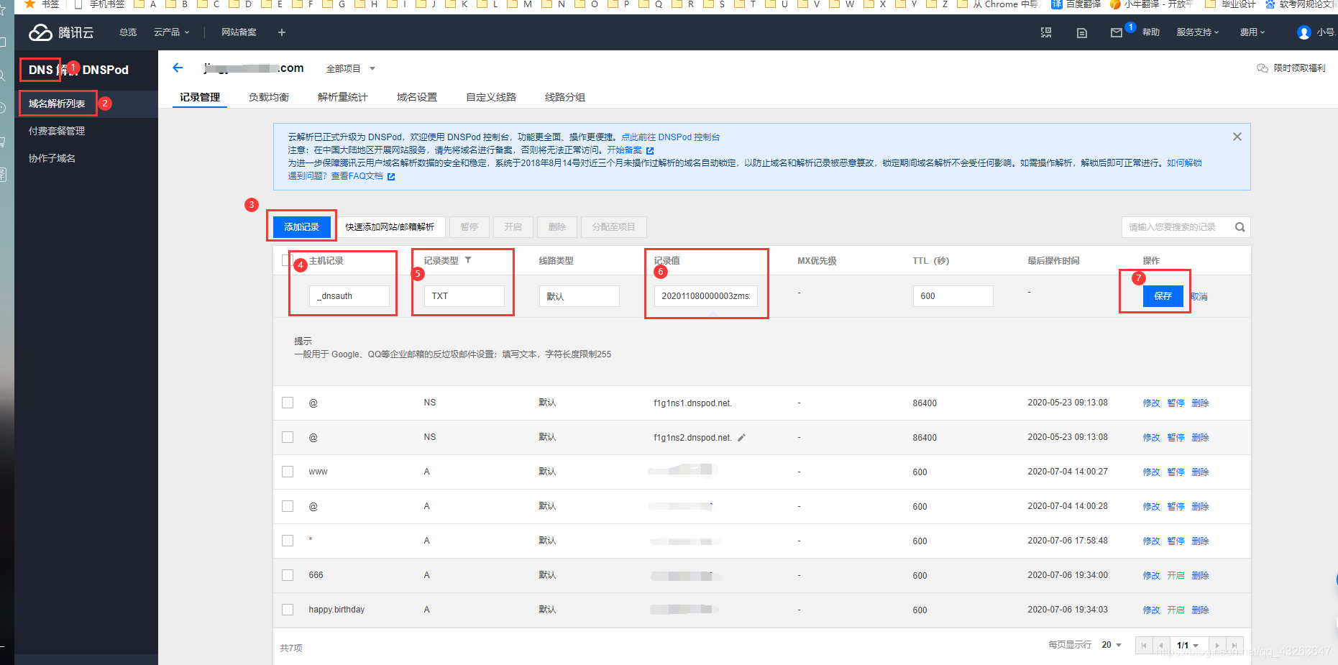Click the TTL input showing 600
This screenshot has height=665, width=1338.
click(x=953, y=296)
